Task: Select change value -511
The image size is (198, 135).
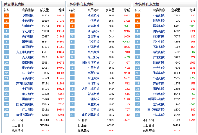Action: [x=127, y=26]
